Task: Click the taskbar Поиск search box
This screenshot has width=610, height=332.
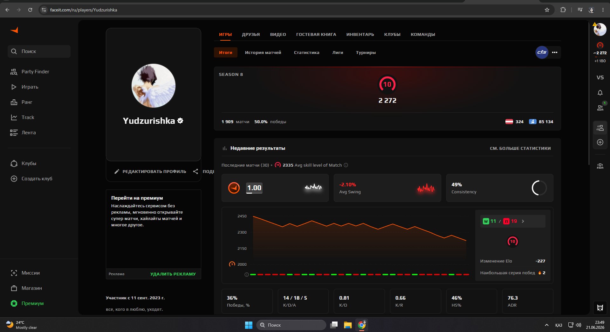Action: (291, 325)
